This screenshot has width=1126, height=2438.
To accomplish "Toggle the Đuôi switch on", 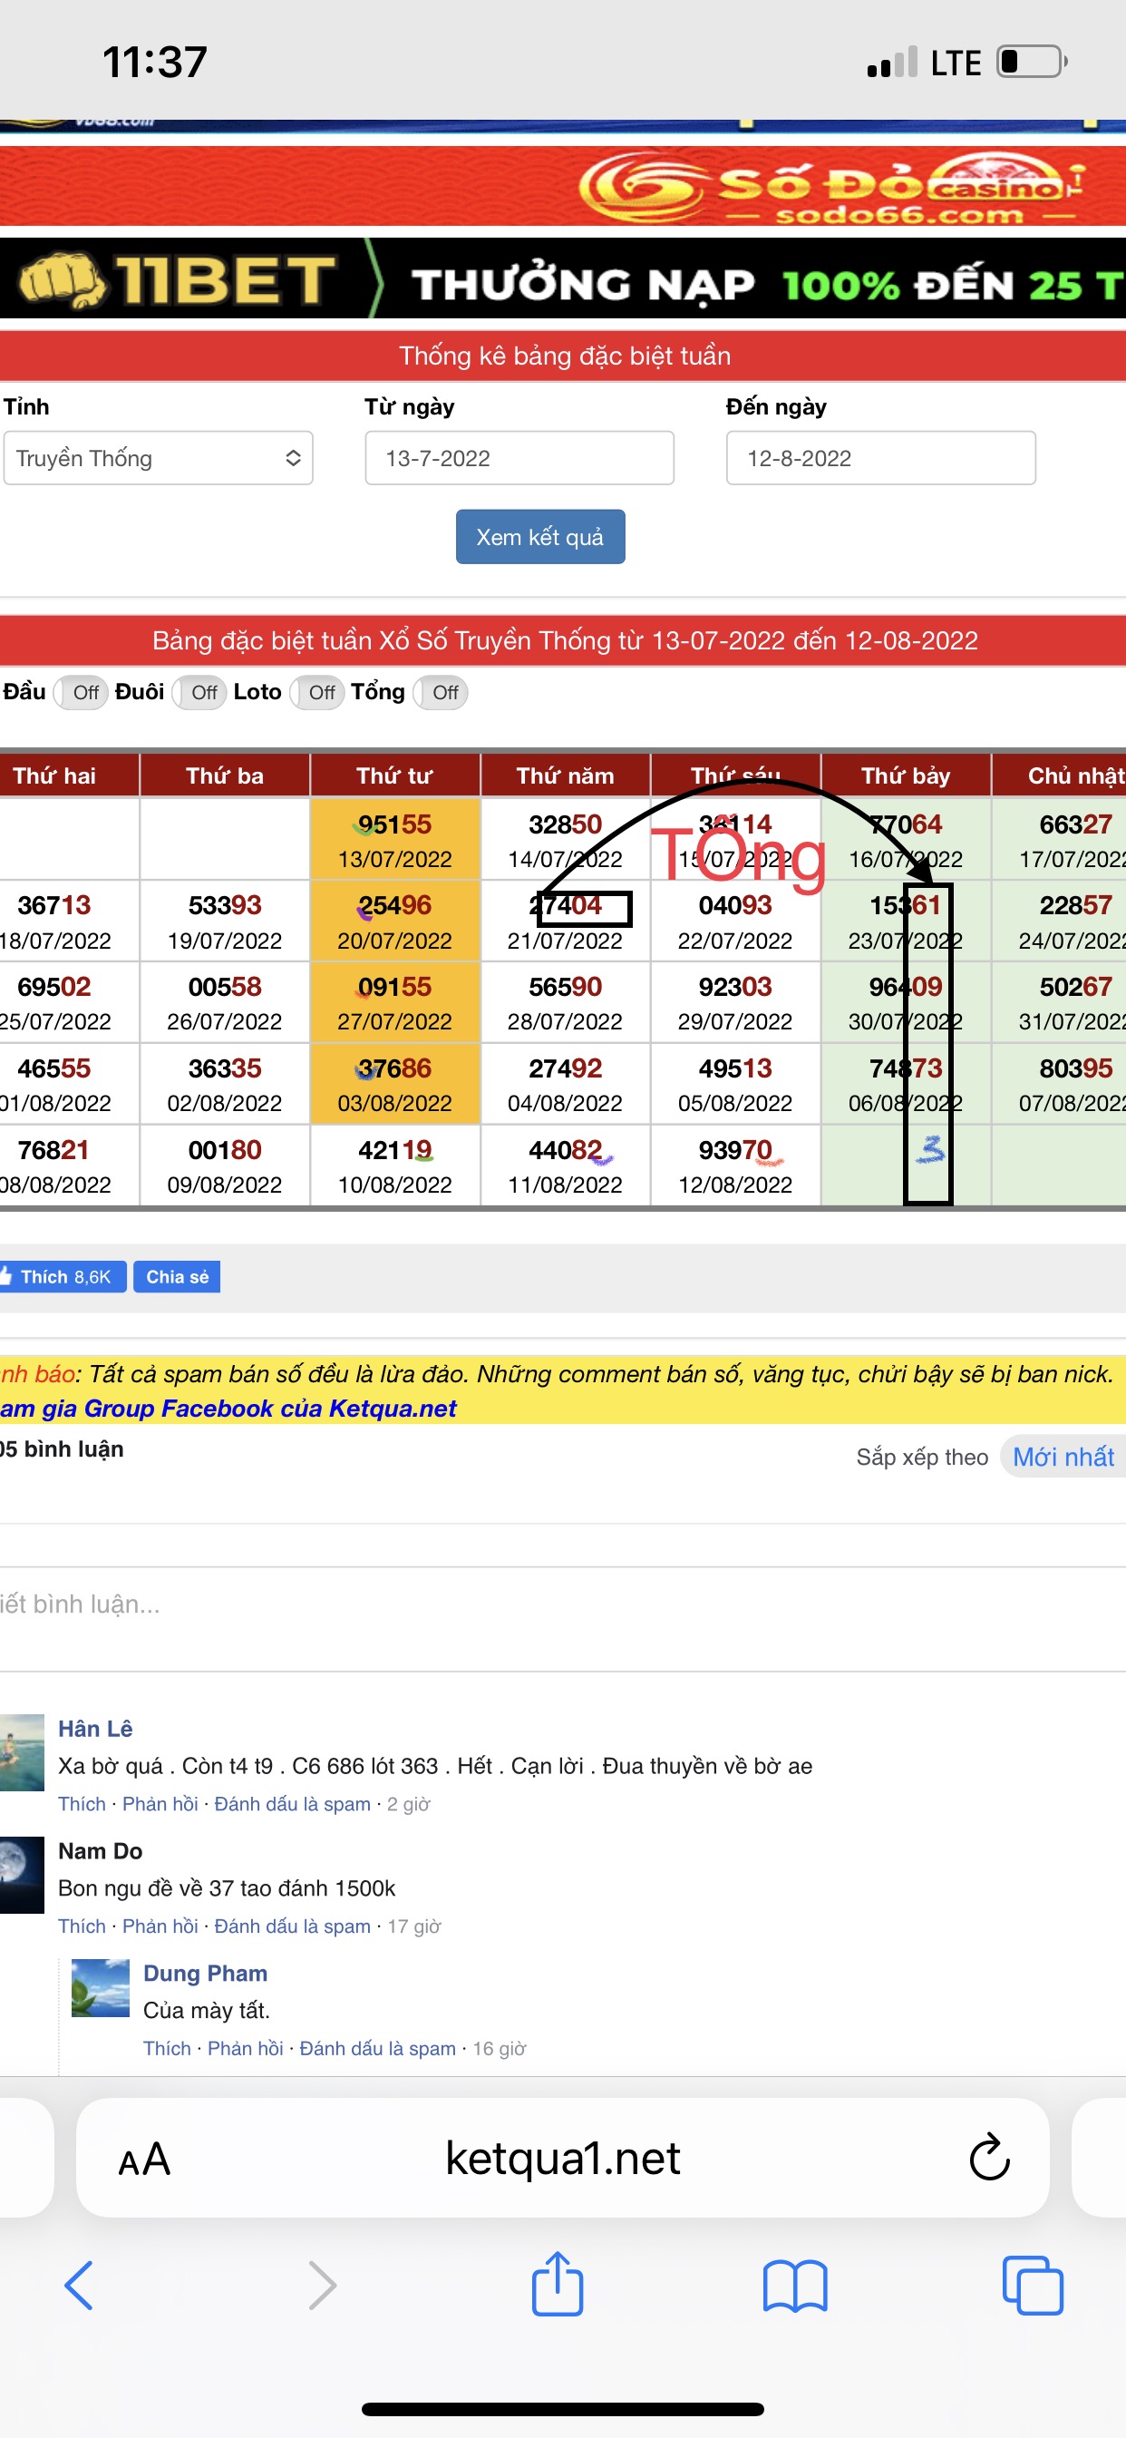I will [x=199, y=693].
